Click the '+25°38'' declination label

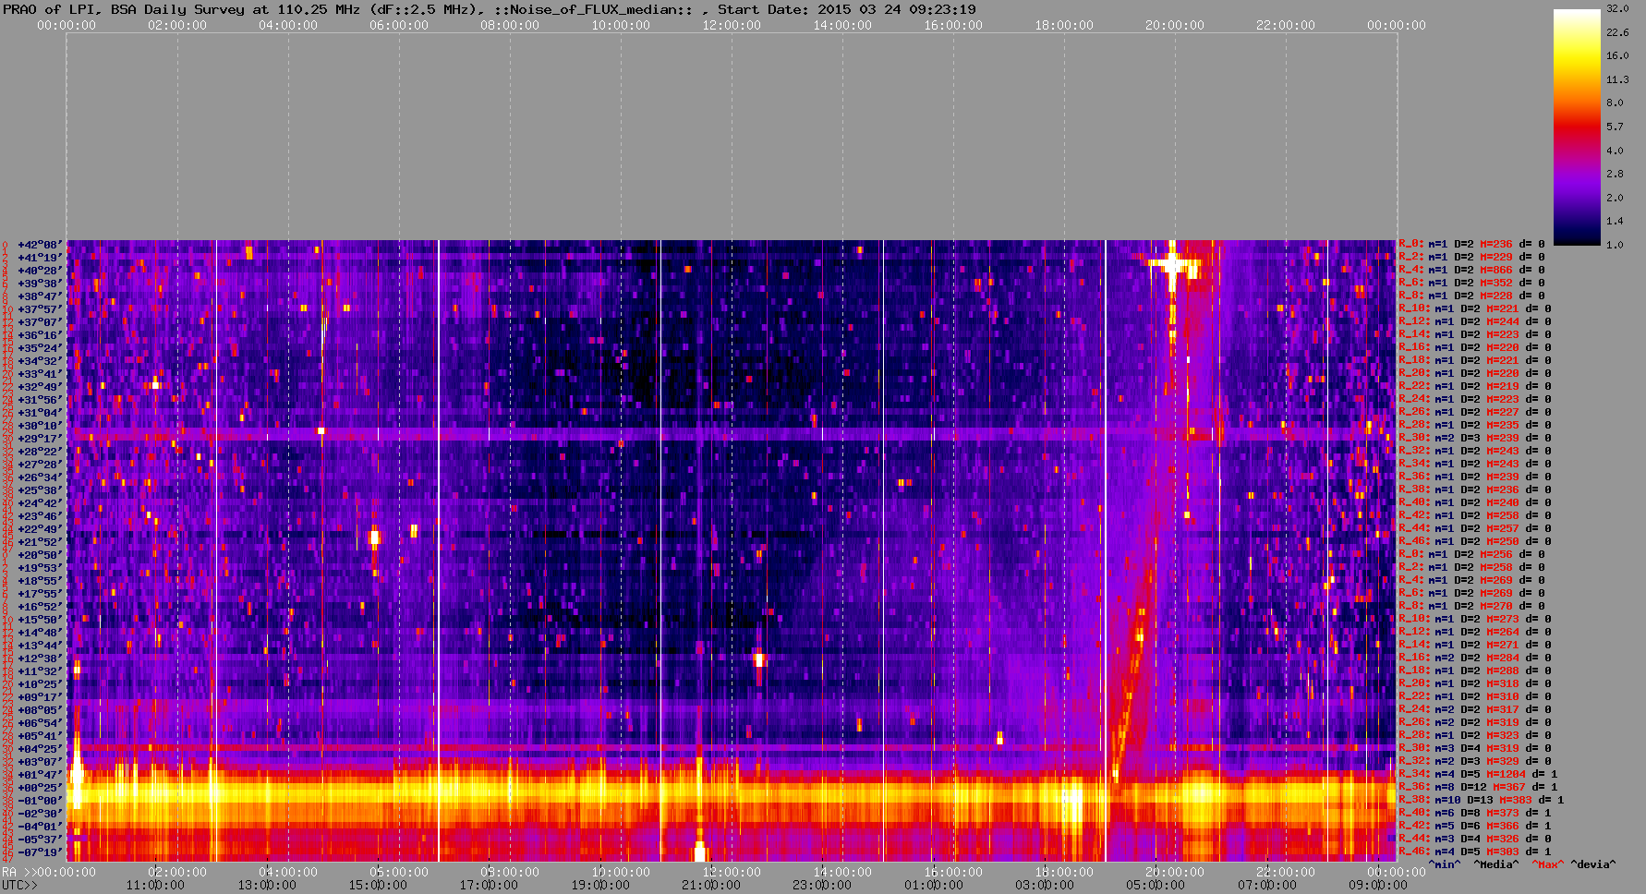point(40,490)
